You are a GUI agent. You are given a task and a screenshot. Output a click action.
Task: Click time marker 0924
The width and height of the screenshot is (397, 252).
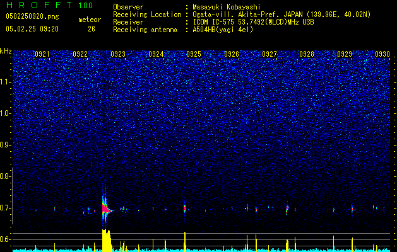156,54
